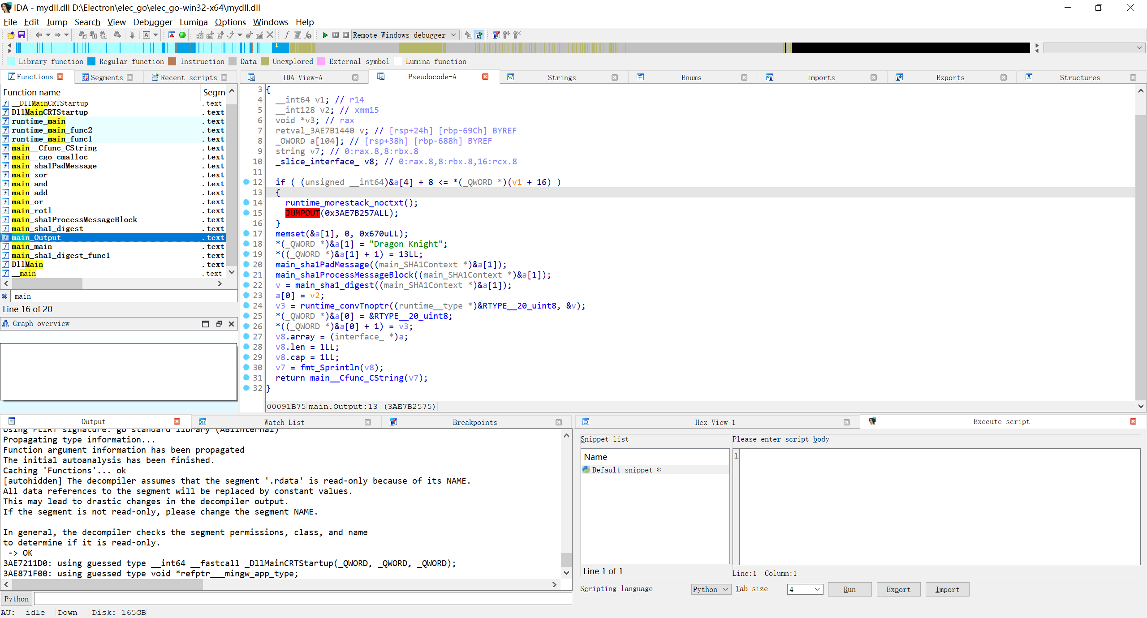Open the Lumina menu
Image resolution: width=1147 pixels, height=618 pixels.
(x=194, y=22)
